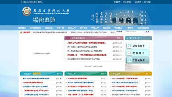Open 学位授予仪式 notice dated 07-02
The width and height of the screenshot is (172, 97).
point(126,82)
